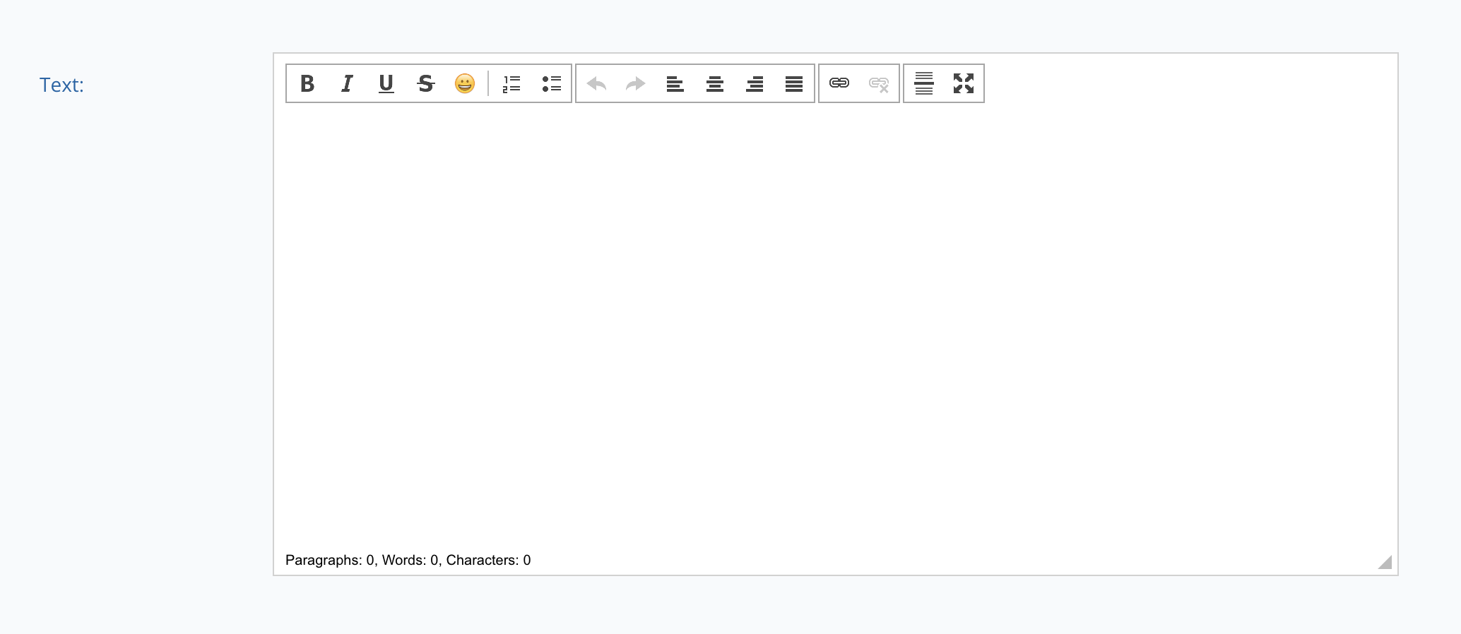Insert a horizontal rule
Viewport: 1461px width, 634px height.
coord(924,83)
